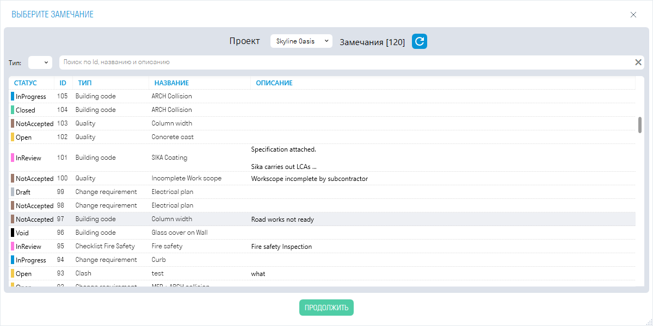Sort by the ОПИСАНИЕ column header

(x=274, y=83)
